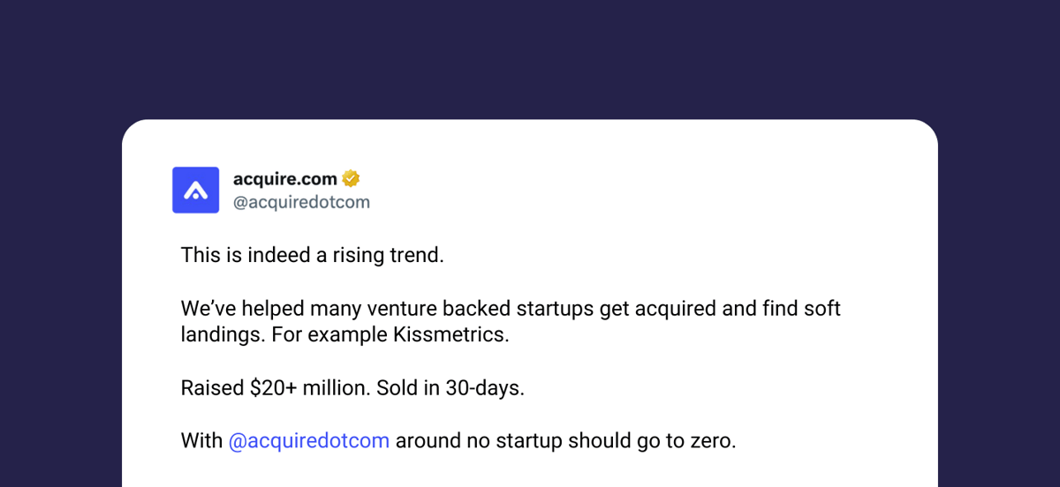Click the text 'Sold in 30-days.'
Screen dimensions: 1060x487
click(x=449, y=388)
